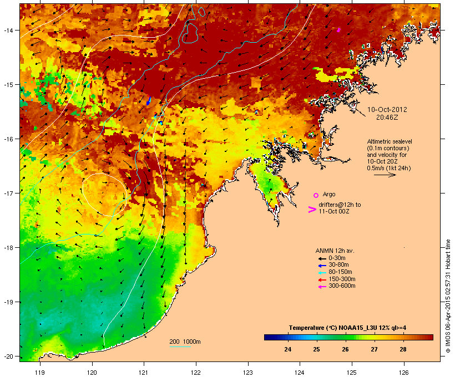Click the time label 20:46Z
Image resolution: width=455 pixels, height=377 pixels.
(387, 118)
